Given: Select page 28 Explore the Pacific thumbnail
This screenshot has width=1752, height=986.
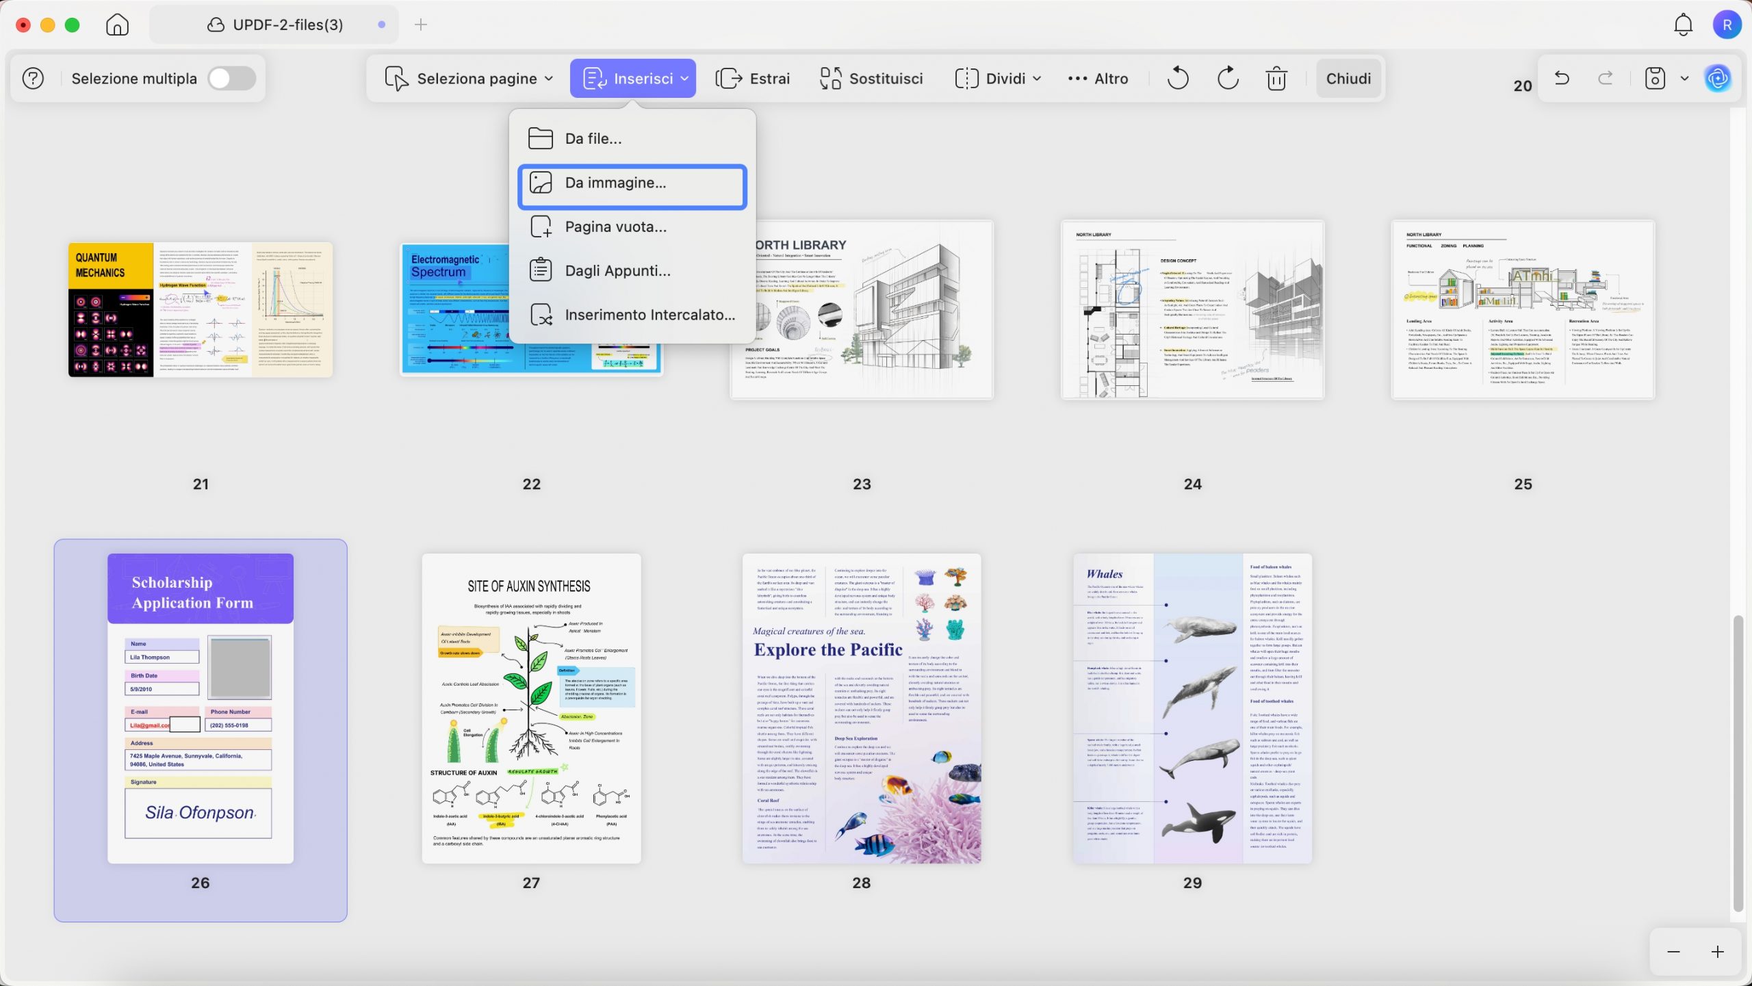Looking at the screenshot, I should (x=862, y=708).
